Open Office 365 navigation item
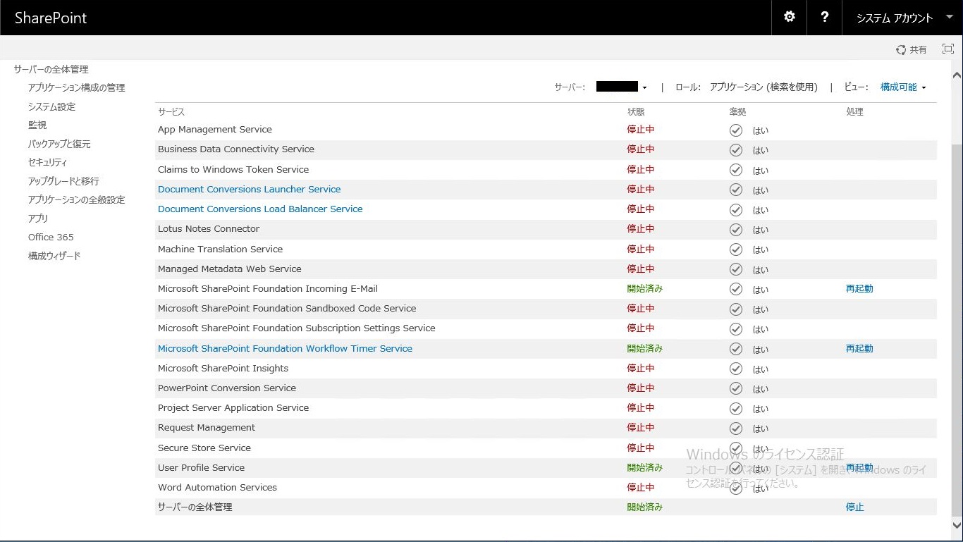The image size is (963, 542). point(51,237)
